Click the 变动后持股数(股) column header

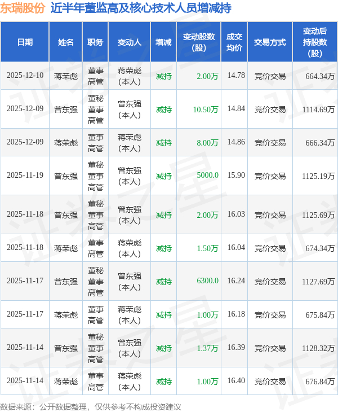(315, 42)
